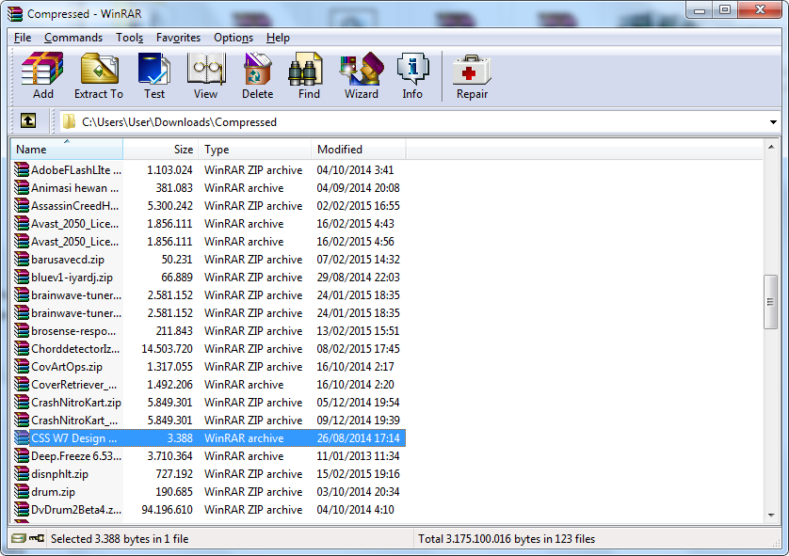
Task: Click modified date 13/02/2015 15:51
Action: point(359,331)
